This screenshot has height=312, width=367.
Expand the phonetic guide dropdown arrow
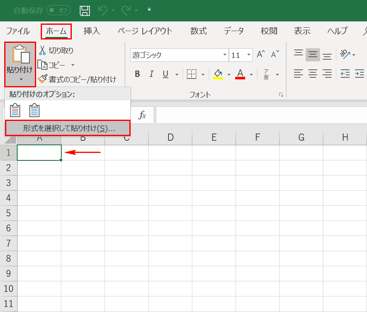pyautogui.click(x=278, y=75)
